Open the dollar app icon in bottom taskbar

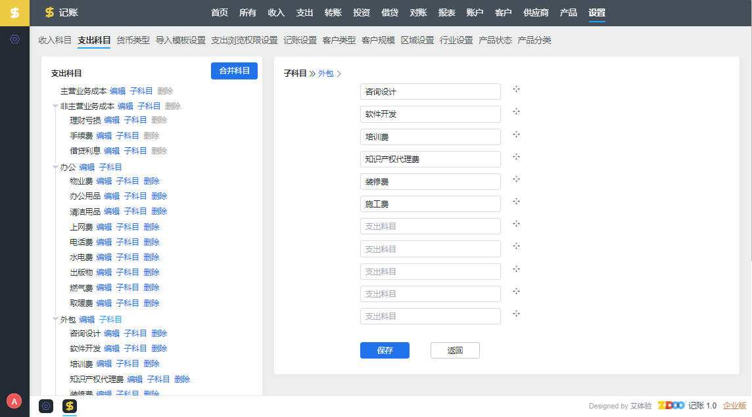[70, 406]
